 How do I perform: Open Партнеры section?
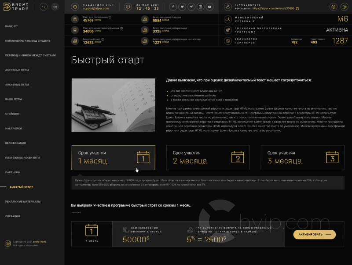[13, 172]
